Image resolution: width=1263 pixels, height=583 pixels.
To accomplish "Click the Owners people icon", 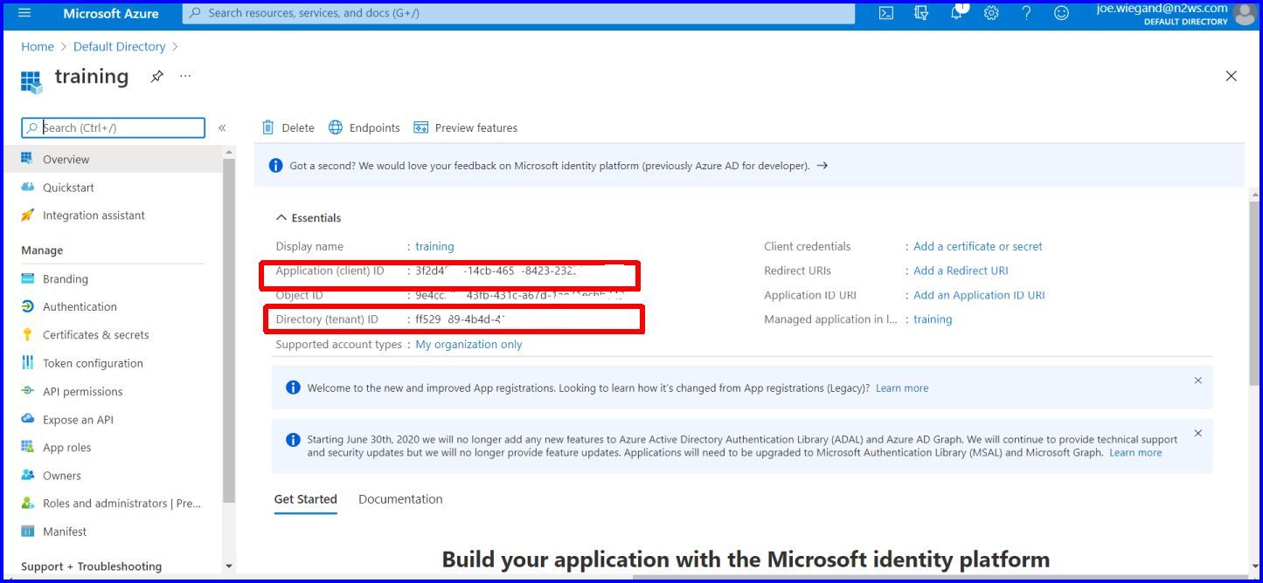I will click(x=27, y=475).
